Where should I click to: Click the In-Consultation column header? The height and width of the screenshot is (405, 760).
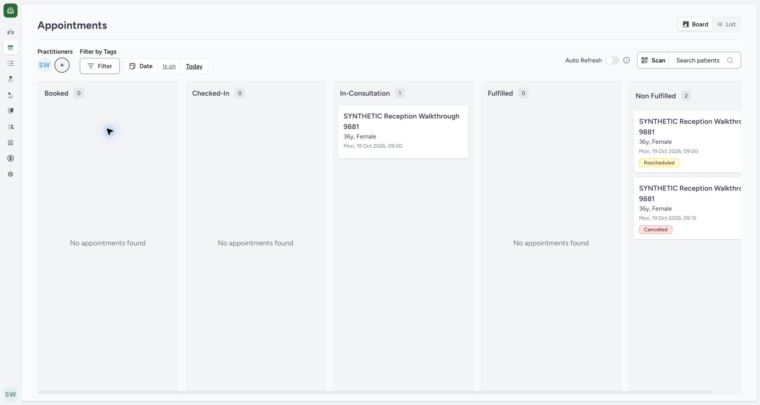tap(365, 93)
